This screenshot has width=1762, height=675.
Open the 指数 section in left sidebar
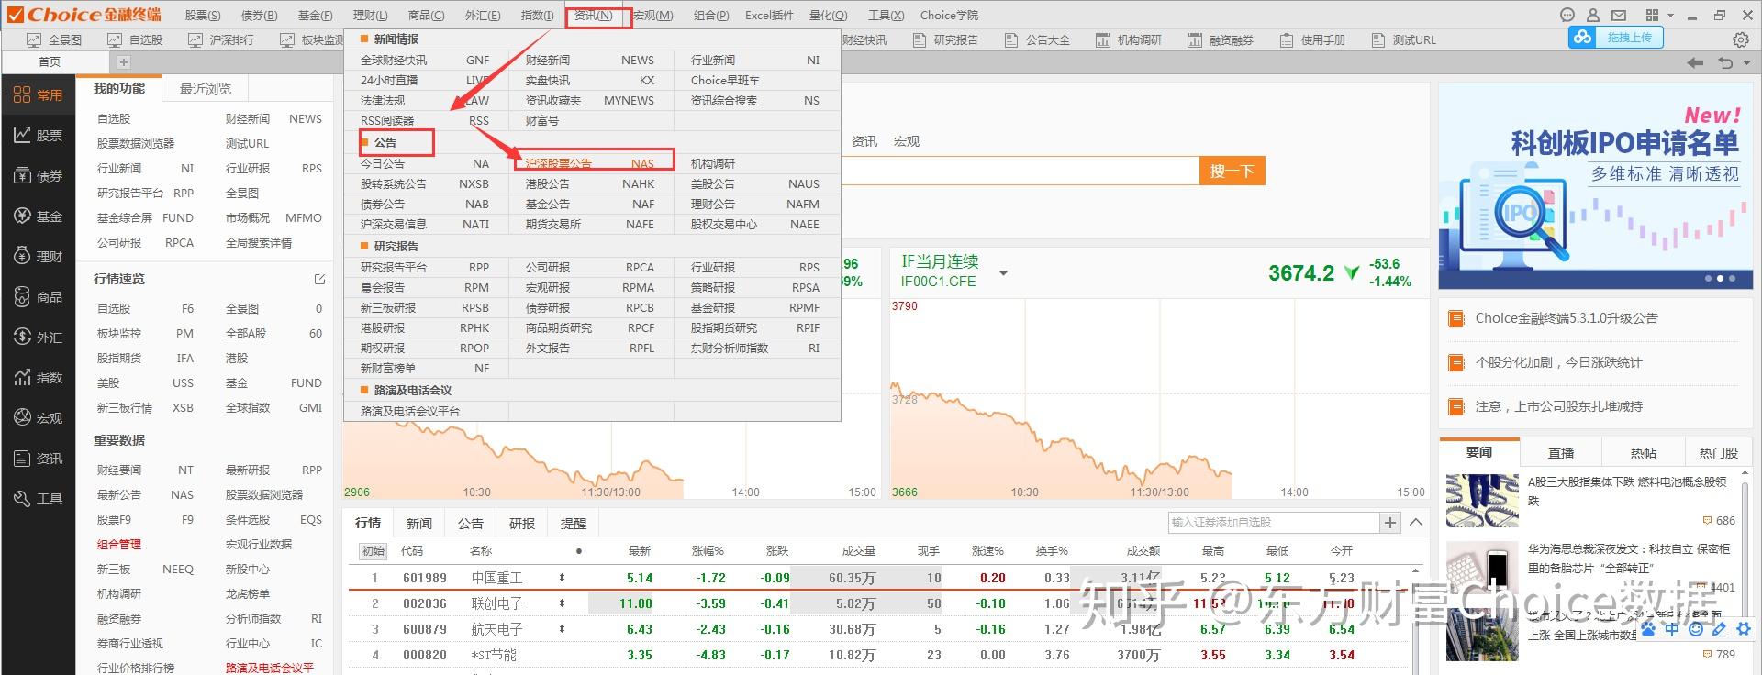[38, 377]
